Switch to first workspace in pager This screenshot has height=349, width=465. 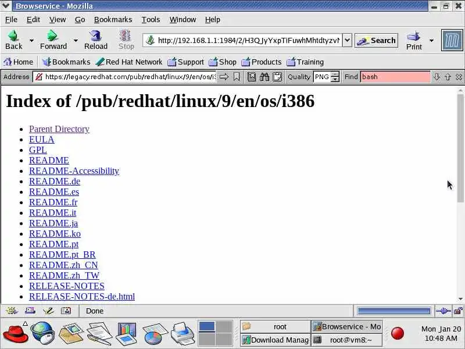207,326
